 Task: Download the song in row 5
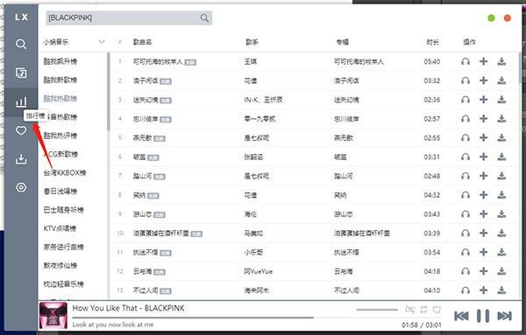pyautogui.click(x=501, y=137)
